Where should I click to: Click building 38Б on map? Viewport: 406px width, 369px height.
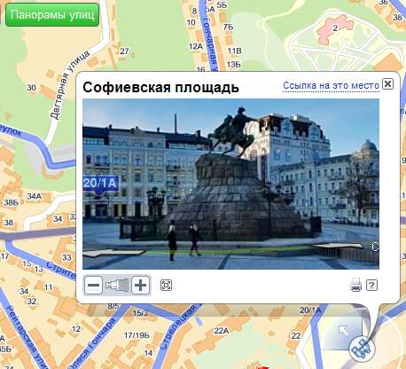[x=12, y=202]
